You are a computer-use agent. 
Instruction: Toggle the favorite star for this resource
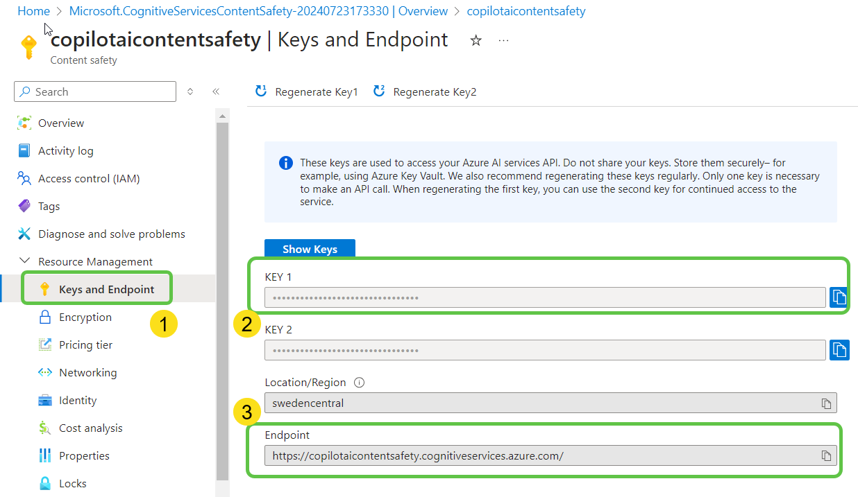point(476,41)
